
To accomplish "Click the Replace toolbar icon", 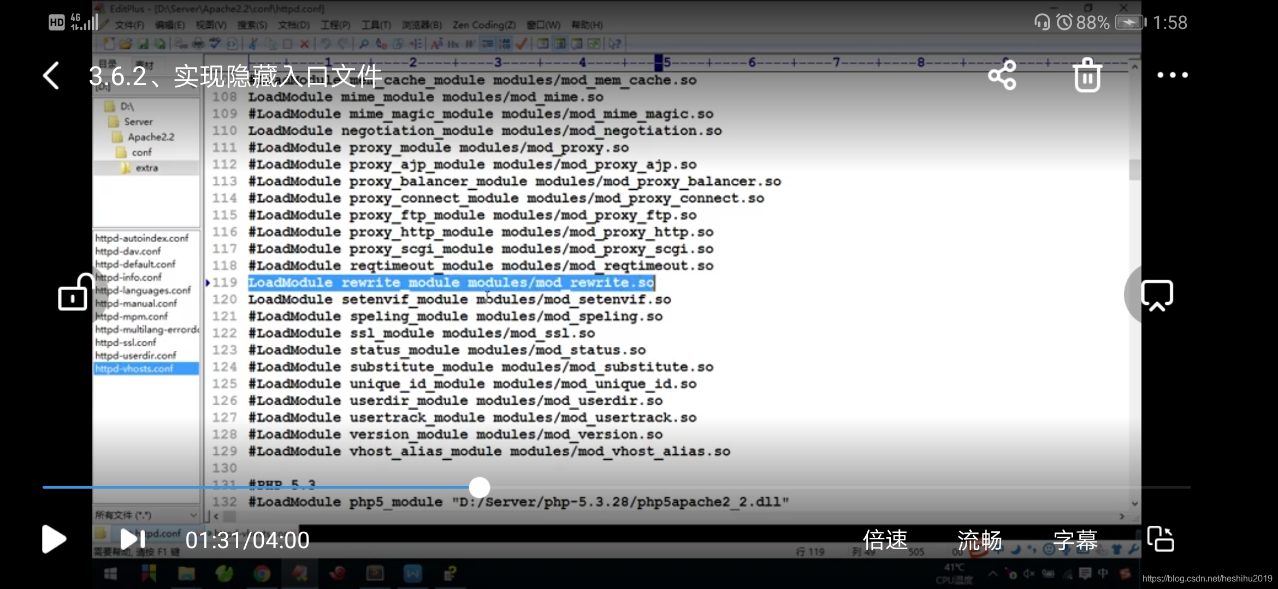I will [x=381, y=44].
